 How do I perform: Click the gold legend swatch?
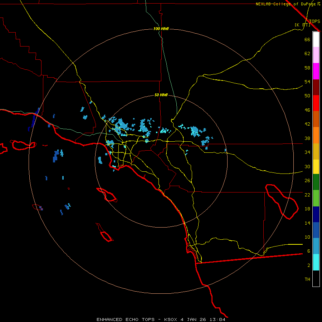(316, 151)
